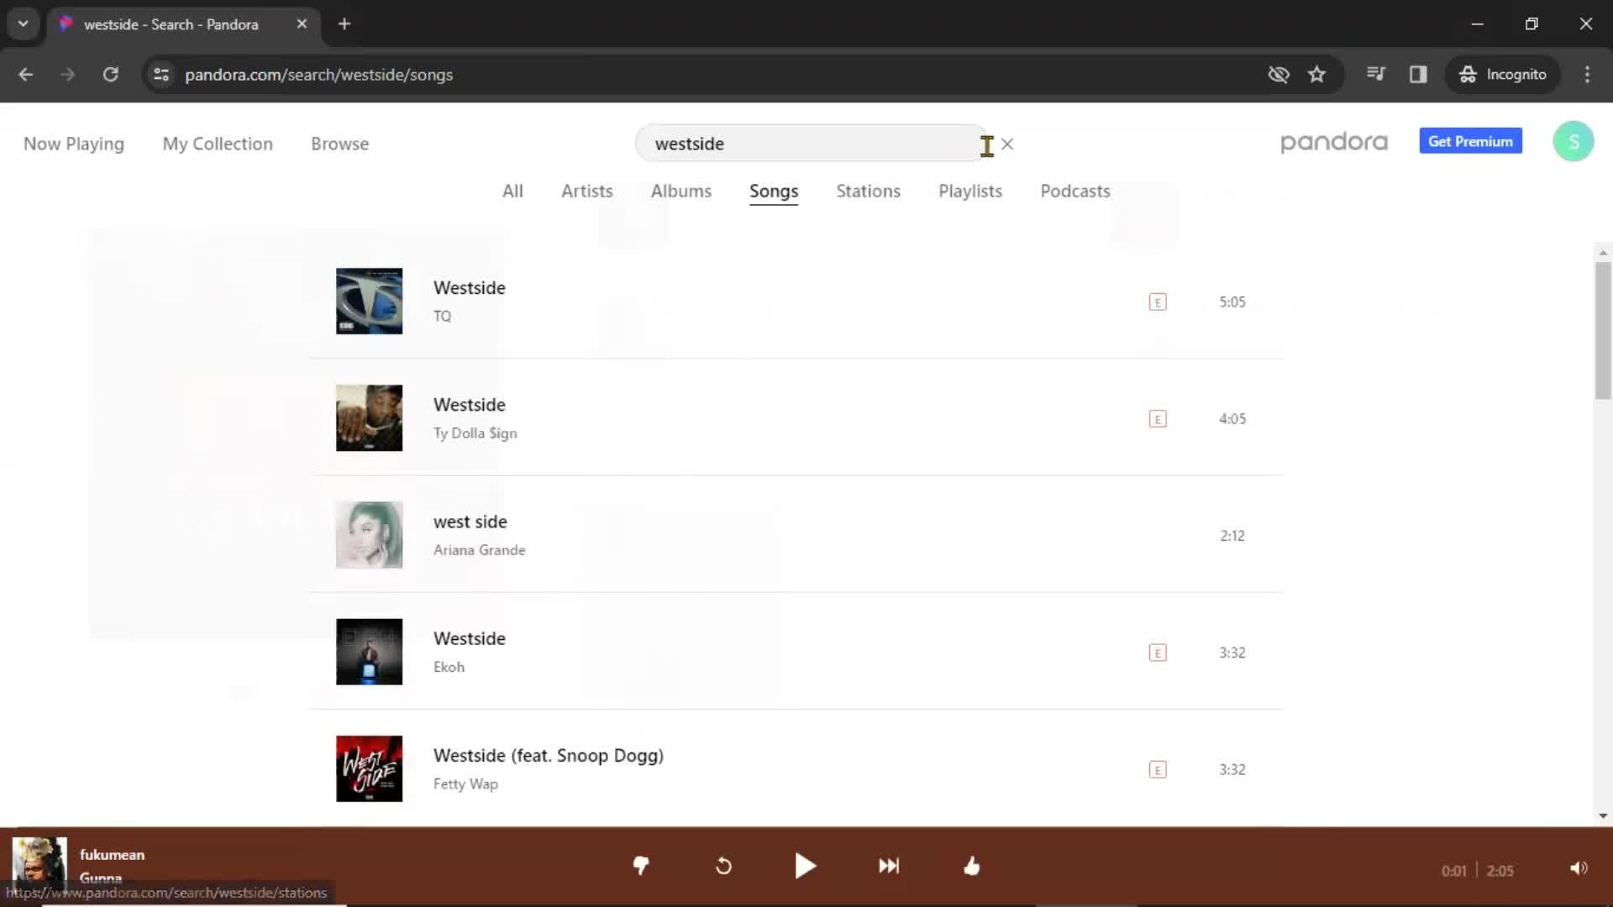Toggle the Songs tab filter

(773, 191)
